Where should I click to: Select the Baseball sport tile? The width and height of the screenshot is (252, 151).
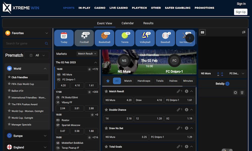point(165,38)
